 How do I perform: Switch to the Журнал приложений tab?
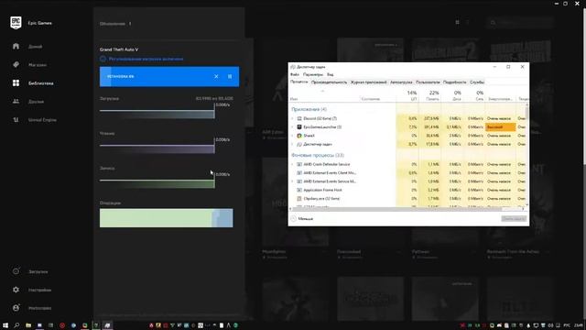368,82
